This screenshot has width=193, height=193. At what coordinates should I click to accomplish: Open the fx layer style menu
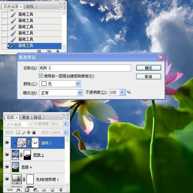19,190
